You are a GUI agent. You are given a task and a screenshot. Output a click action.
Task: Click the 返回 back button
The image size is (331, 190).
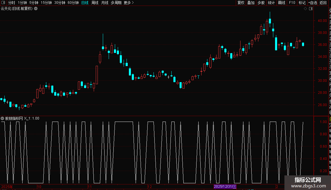(x=323, y=3)
